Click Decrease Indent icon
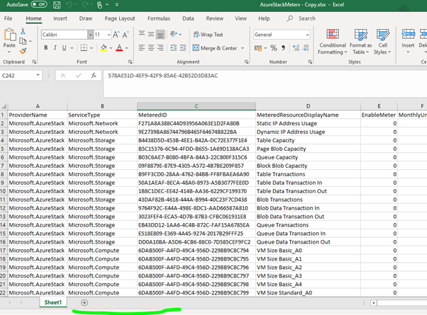Screen dimensions: 427x315 click(x=174, y=48)
